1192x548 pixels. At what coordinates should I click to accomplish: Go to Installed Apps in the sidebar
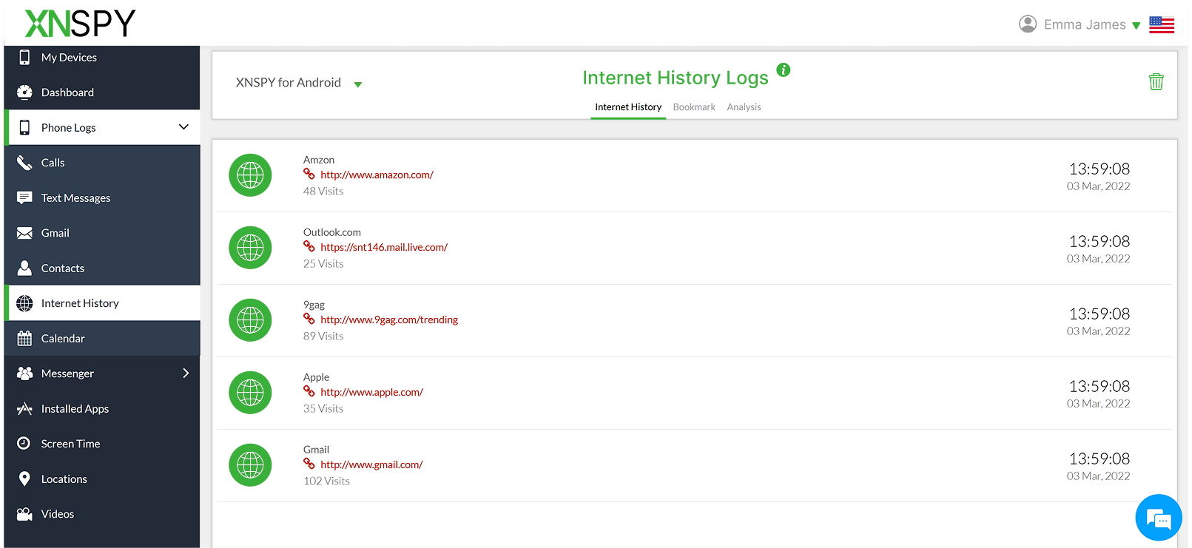(x=75, y=409)
